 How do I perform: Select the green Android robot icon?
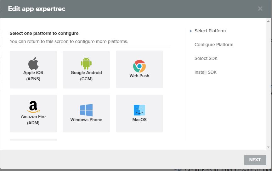(x=86, y=63)
